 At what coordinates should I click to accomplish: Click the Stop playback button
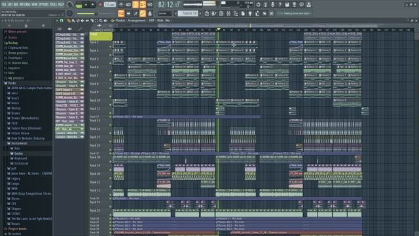click(x=92, y=5)
